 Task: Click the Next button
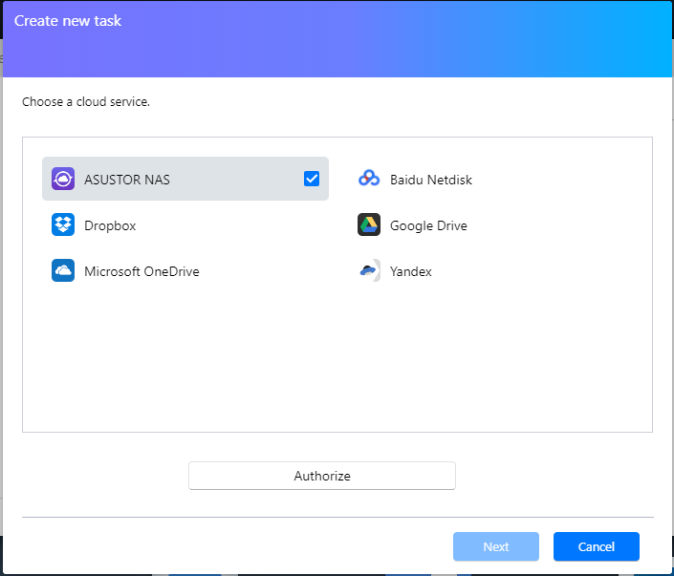tap(496, 546)
